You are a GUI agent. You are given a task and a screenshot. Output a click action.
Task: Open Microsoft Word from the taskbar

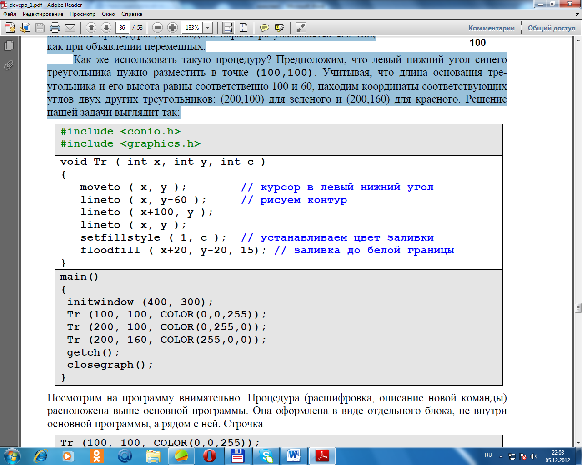(294, 455)
